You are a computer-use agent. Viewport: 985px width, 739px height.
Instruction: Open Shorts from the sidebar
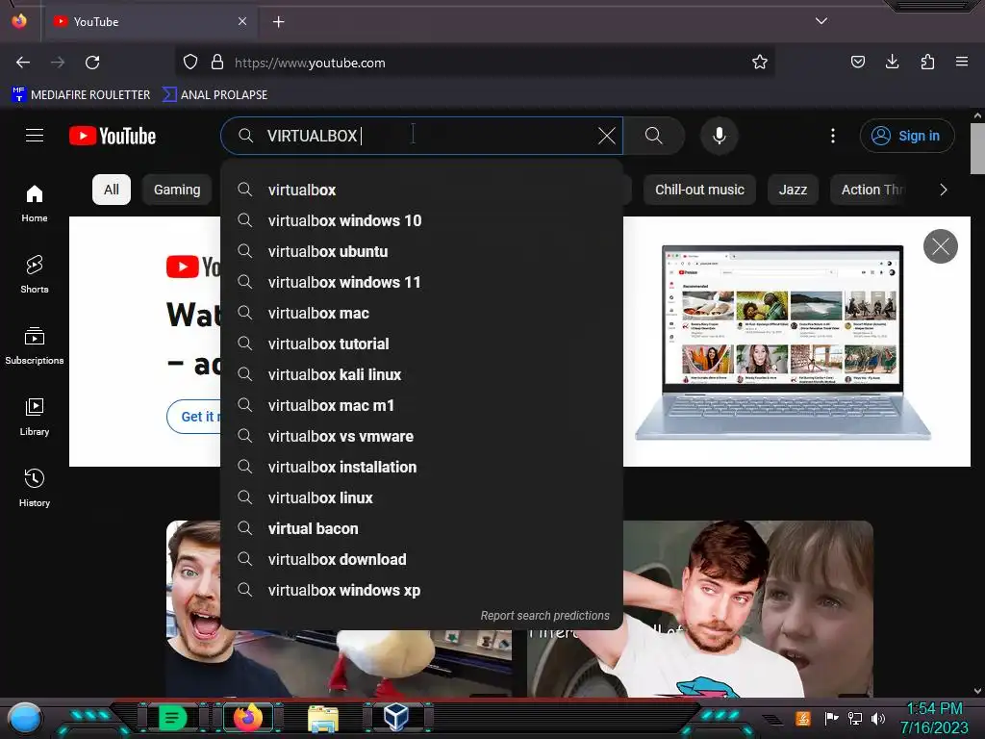(x=35, y=274)
